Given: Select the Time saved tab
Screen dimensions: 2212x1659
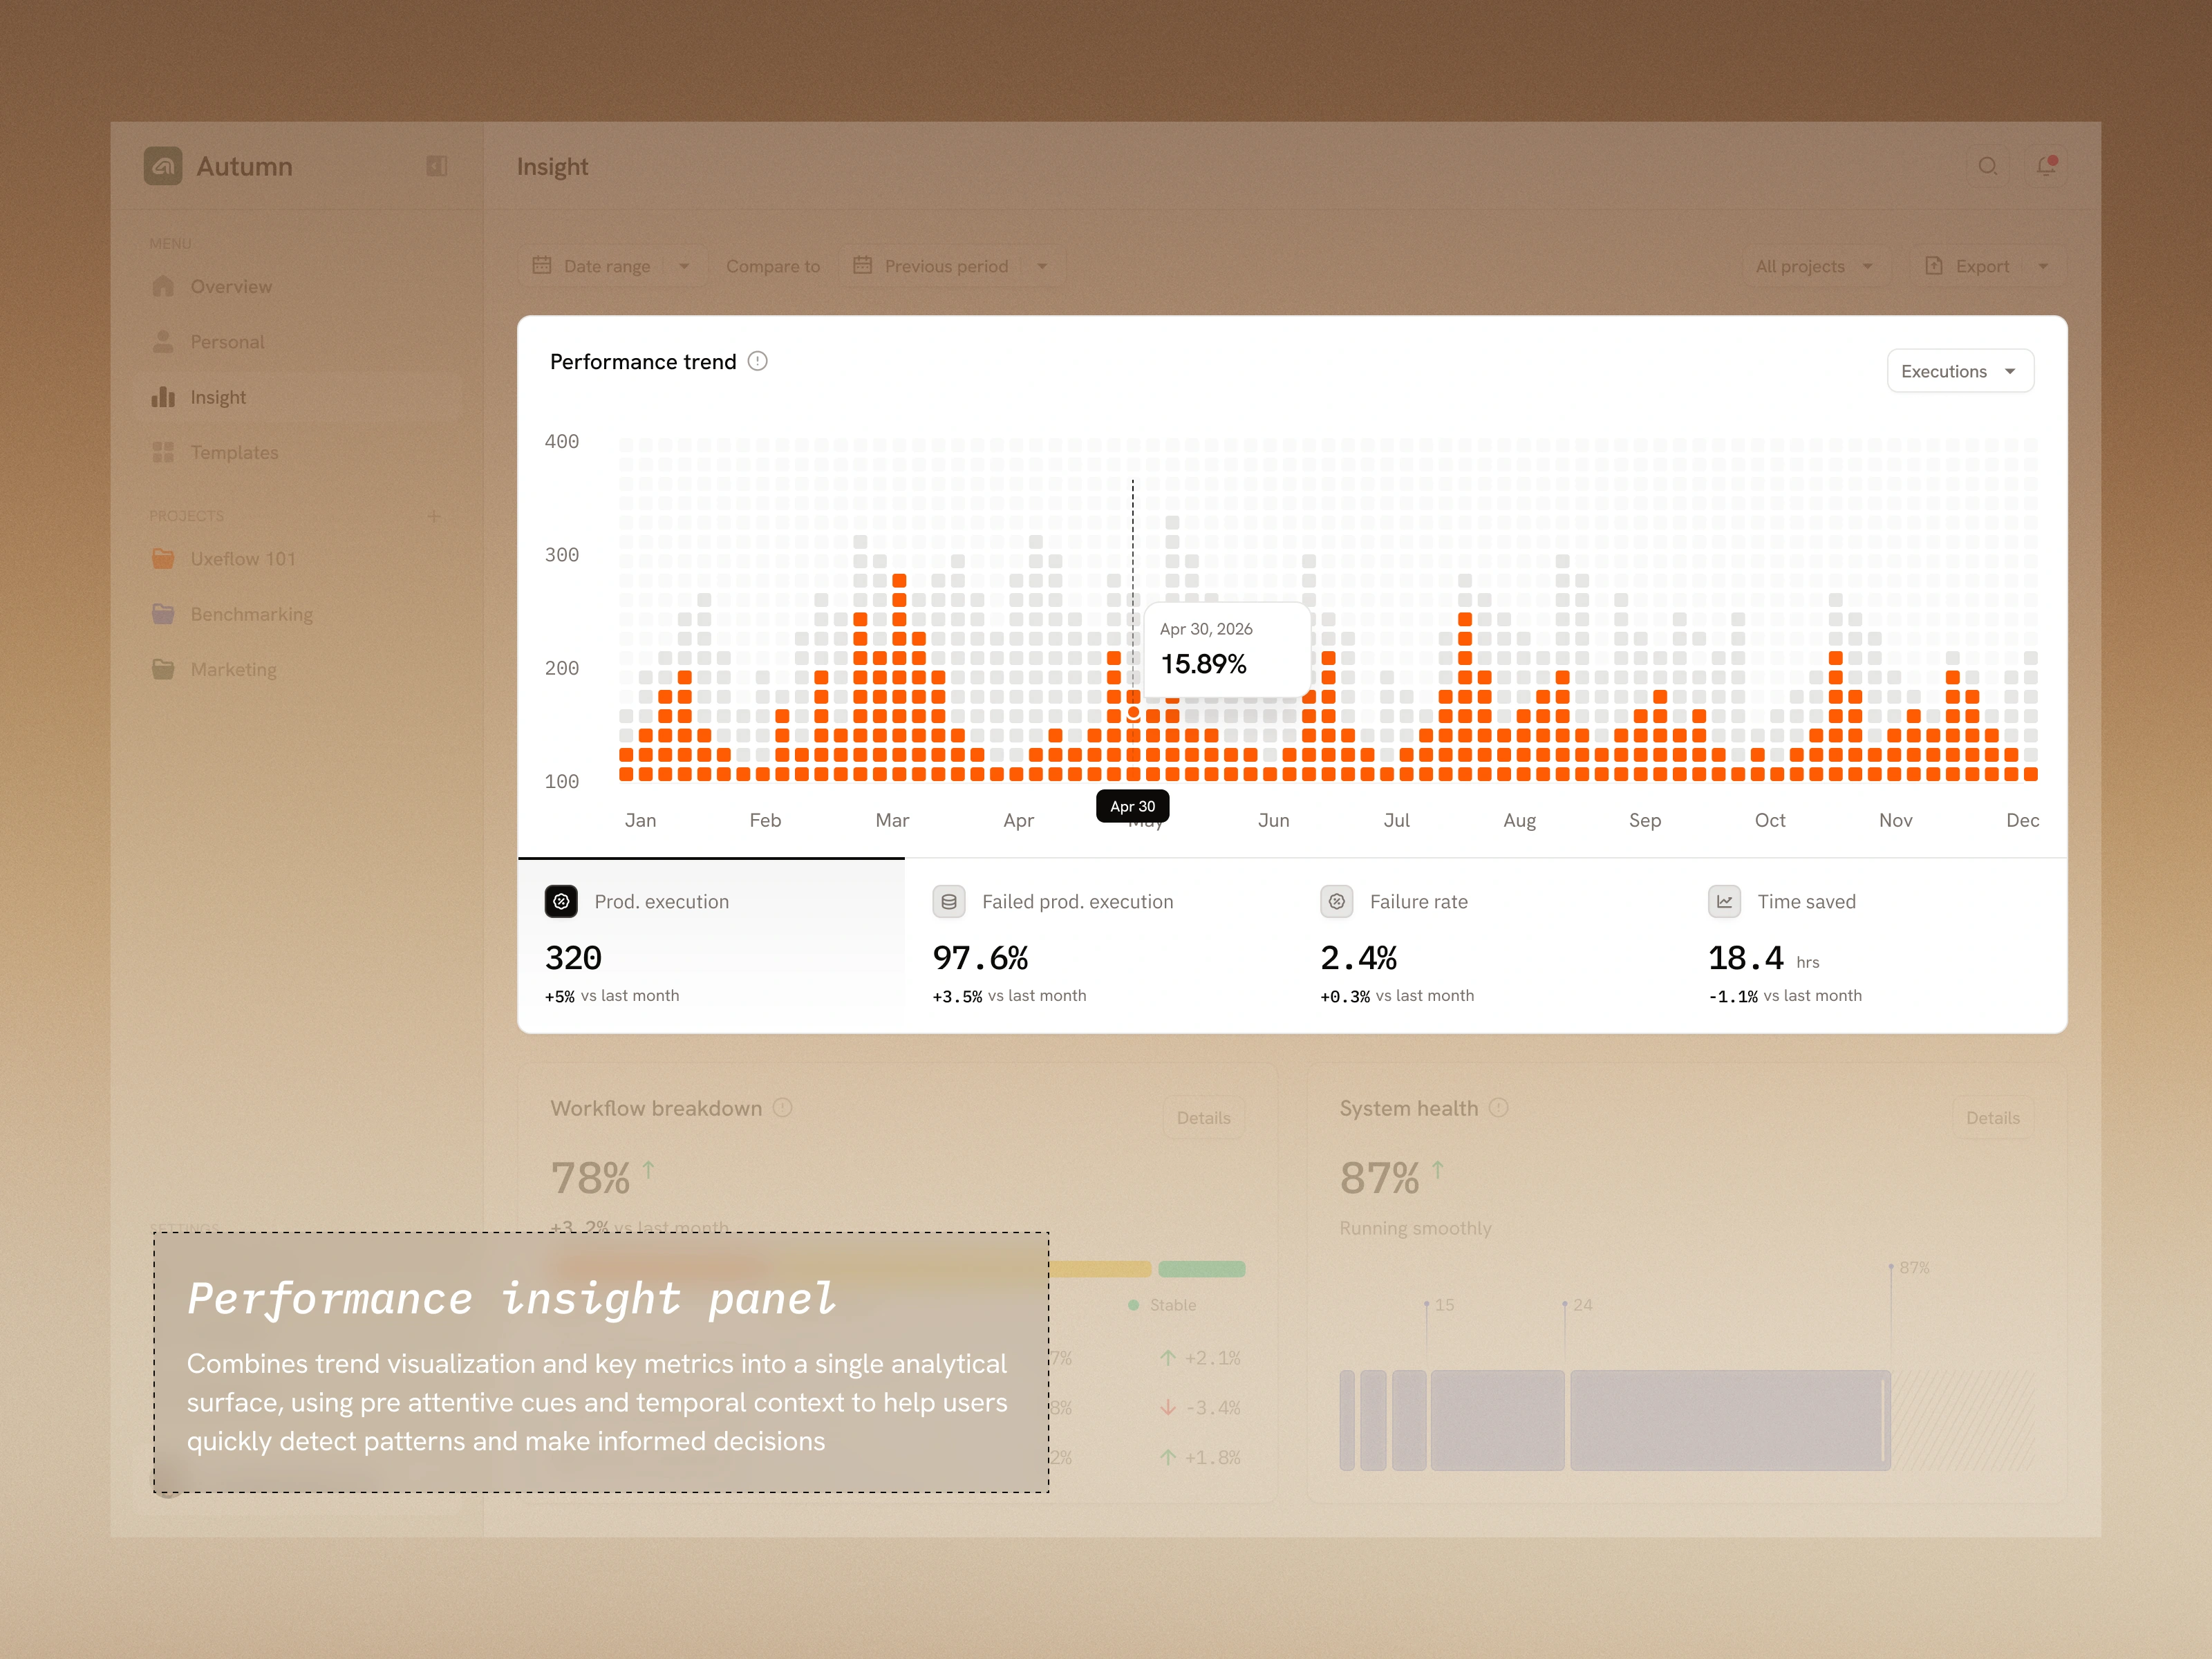Looking at the screenshot, I should pyautogui.click(x=1874, y=945).
